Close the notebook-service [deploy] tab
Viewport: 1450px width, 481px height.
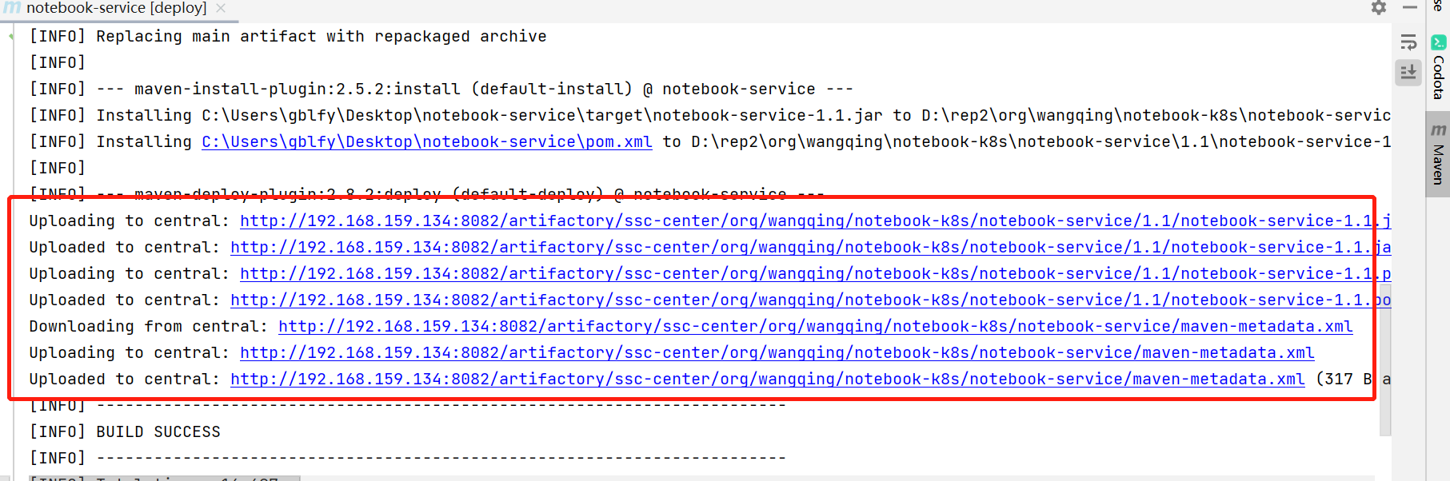(x=221, y=8)
